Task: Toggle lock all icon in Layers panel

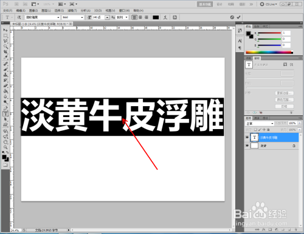Action: [x=268, y=130]
